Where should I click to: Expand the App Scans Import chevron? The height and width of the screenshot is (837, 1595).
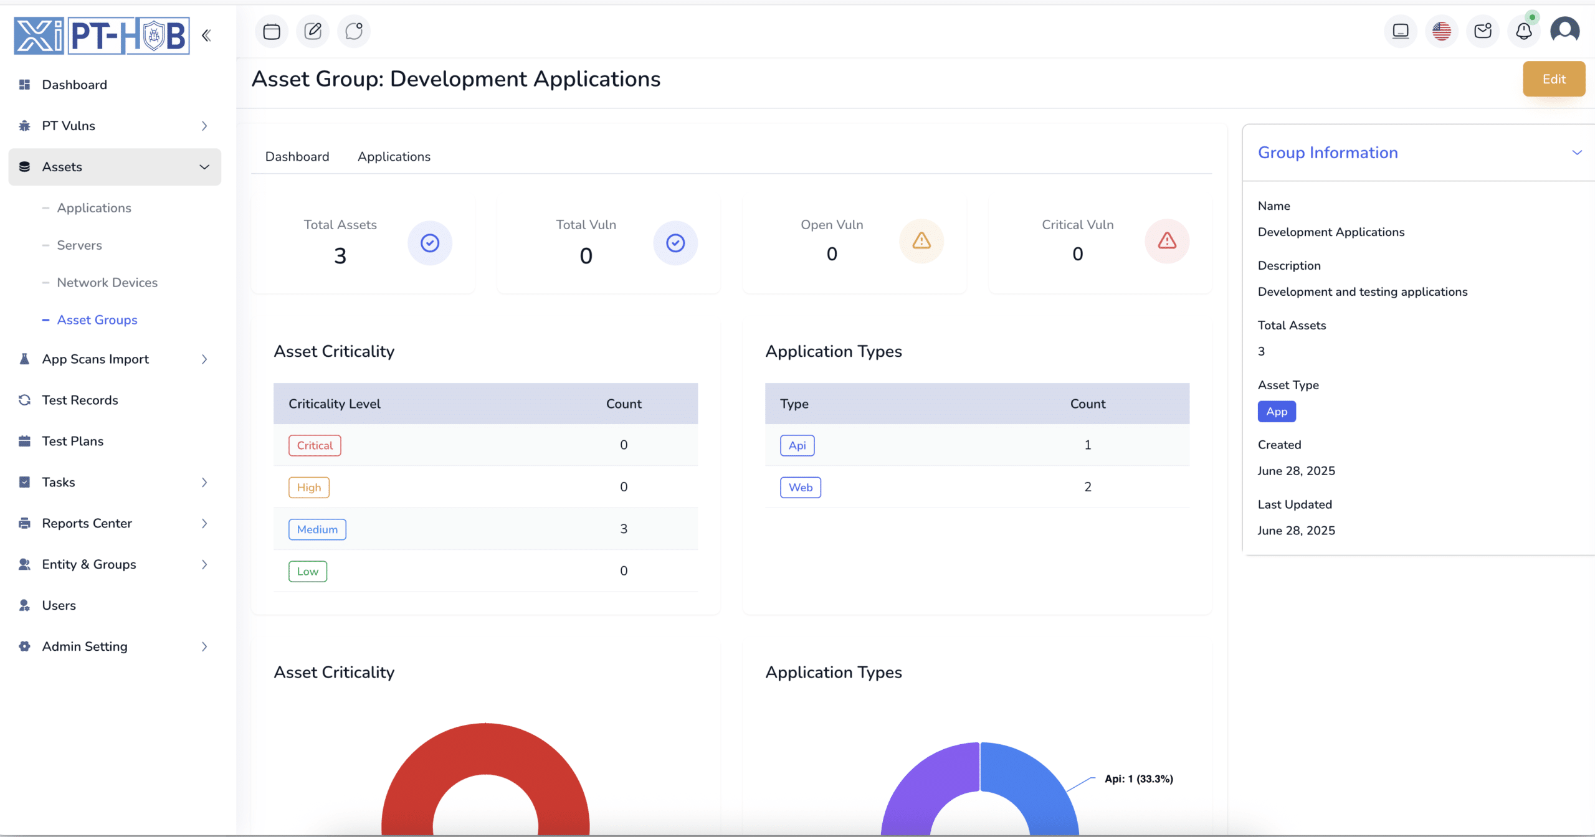pyautogui.click(x=204, y=359)
